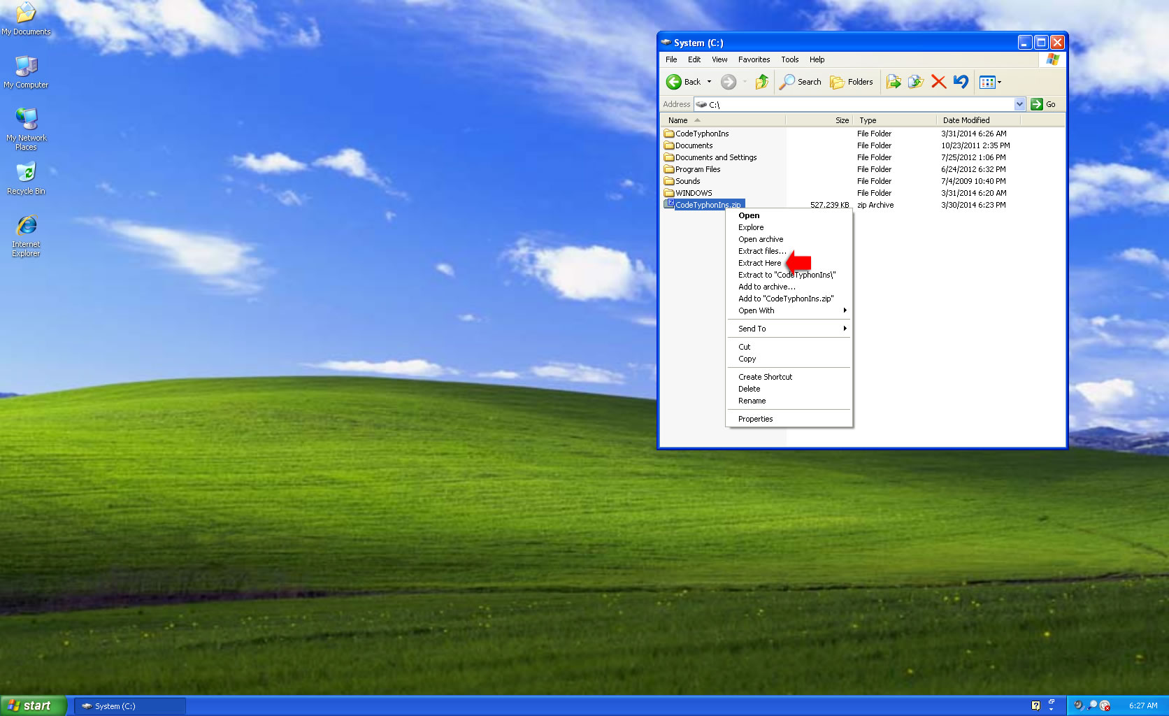
Task: Select My Computer desktop icon
Action: pos(26,72)
